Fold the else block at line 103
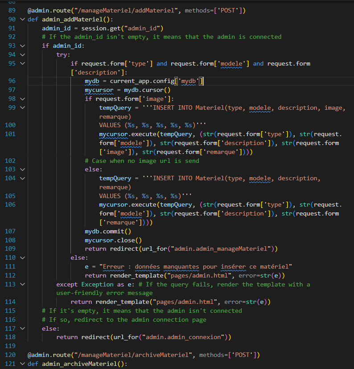Image resolution: width=354 pixels, height=369 pixels. tap(23, 169)
